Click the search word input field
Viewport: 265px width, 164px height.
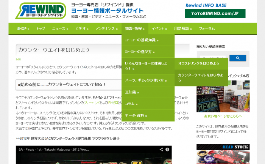coord(213,58)
